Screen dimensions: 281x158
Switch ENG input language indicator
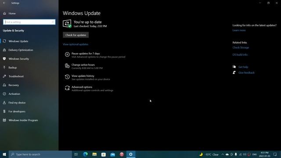click(255, 154)
